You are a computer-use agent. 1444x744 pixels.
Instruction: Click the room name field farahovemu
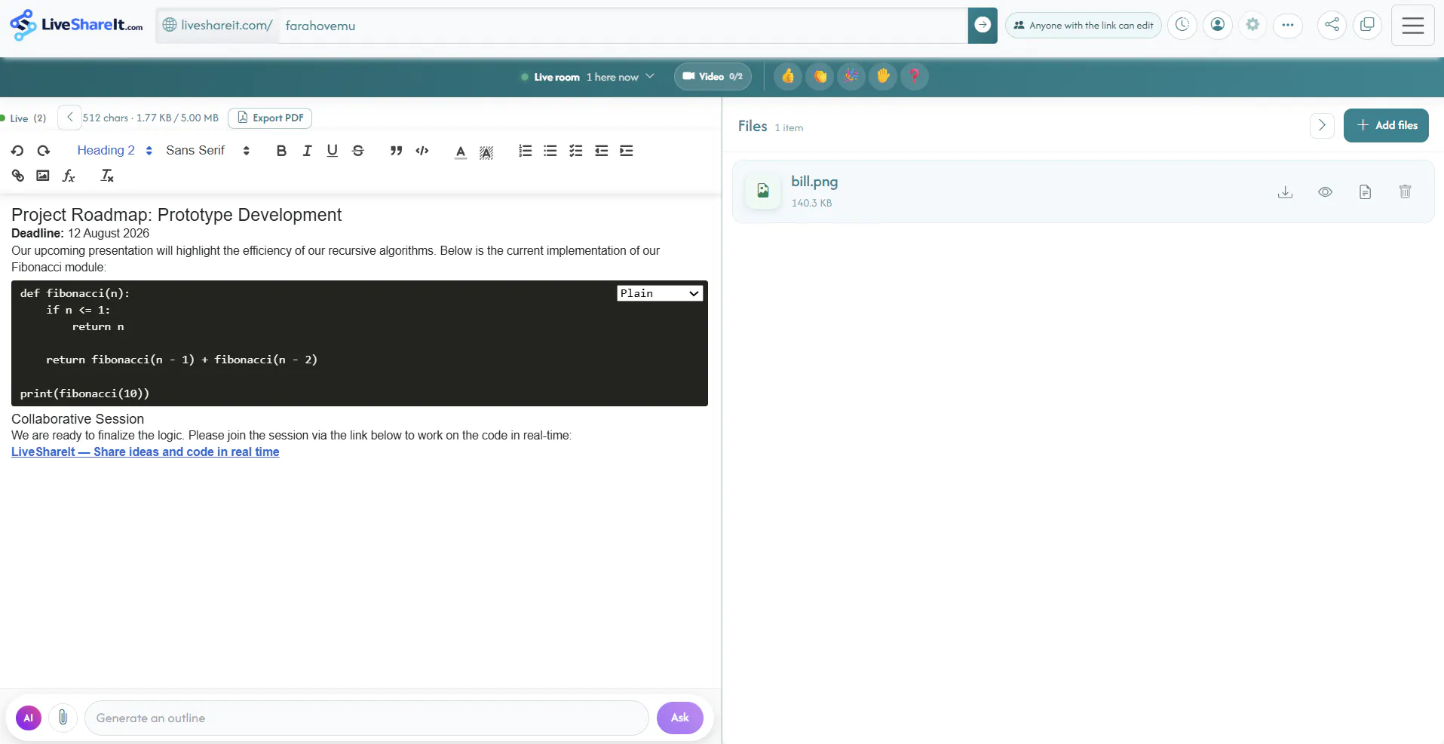pos(623,26)
